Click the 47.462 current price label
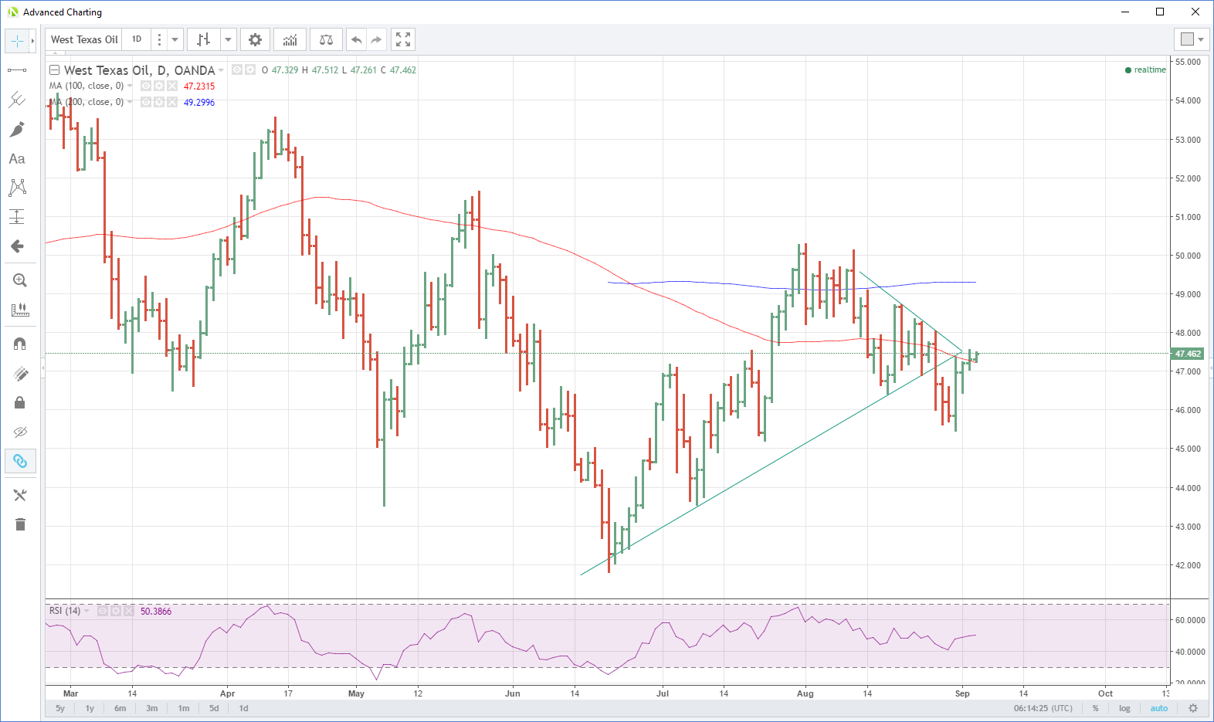 point(1188,354)
